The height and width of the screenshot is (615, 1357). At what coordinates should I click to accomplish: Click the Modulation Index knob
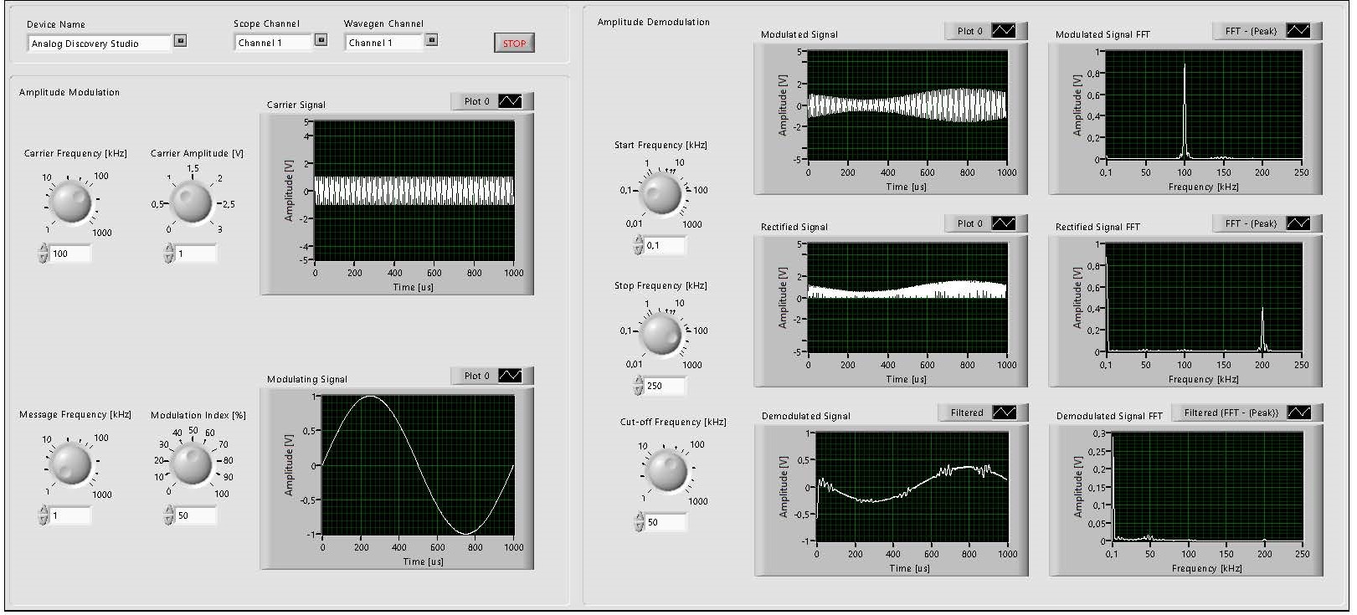click(x=192, y=464)
